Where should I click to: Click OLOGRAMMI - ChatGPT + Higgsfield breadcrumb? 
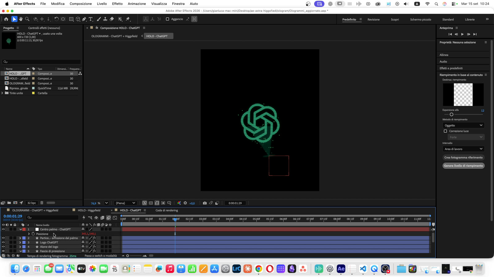[x=114, y=36]
